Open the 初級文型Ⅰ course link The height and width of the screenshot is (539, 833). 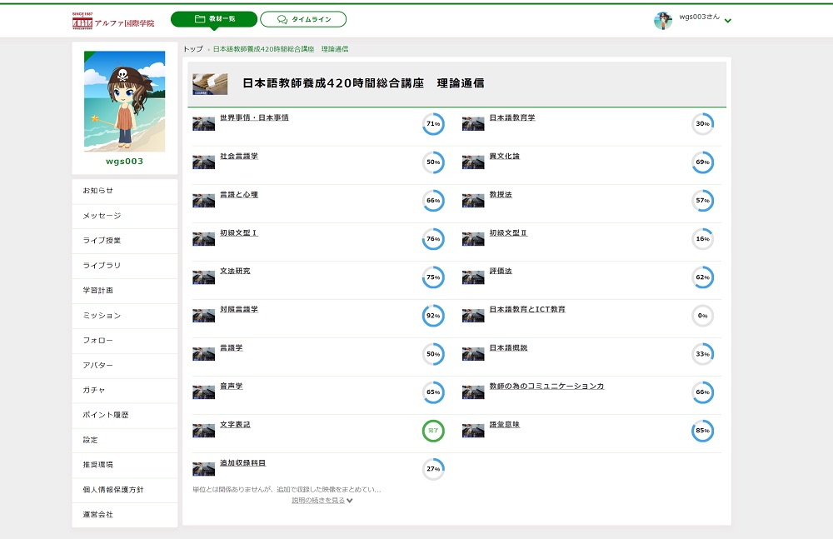pyautogui.click(x=238, y=232)
